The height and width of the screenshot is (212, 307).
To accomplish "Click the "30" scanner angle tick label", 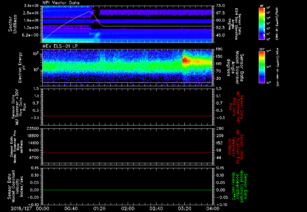I will pyautogui.click(x=218, y=78).
